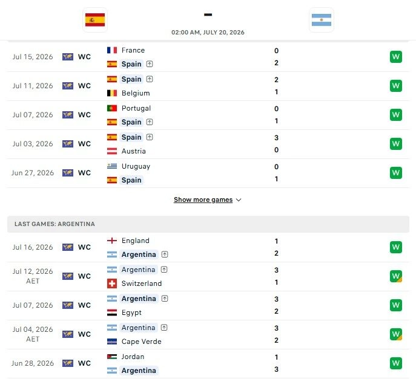This screenshot has width=416, height=379.
Task: Click the Argentina team flag in header
Action: (322, 20)
